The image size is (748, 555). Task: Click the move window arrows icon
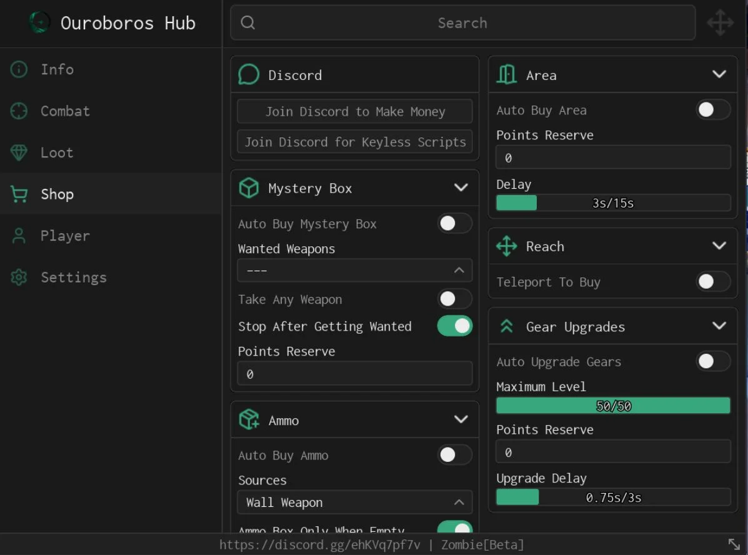(x=720, y=22)
